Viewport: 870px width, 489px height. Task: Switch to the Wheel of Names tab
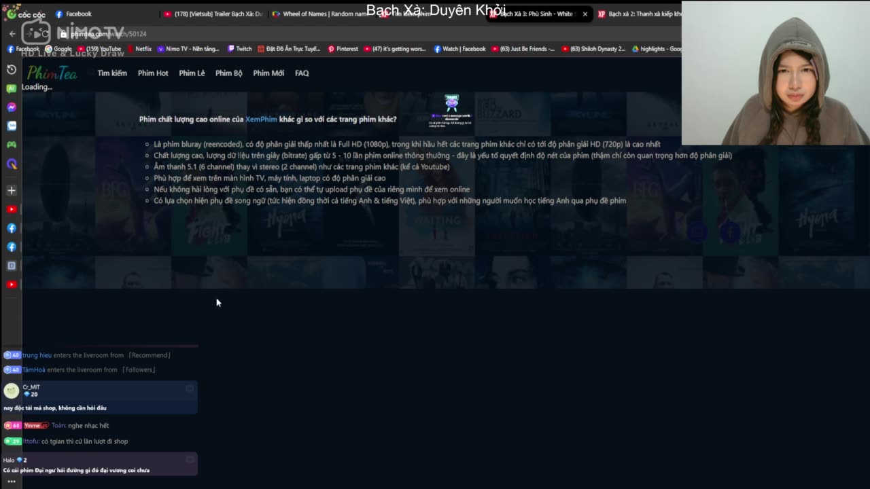pyautogui.click(x=319, y=14)
